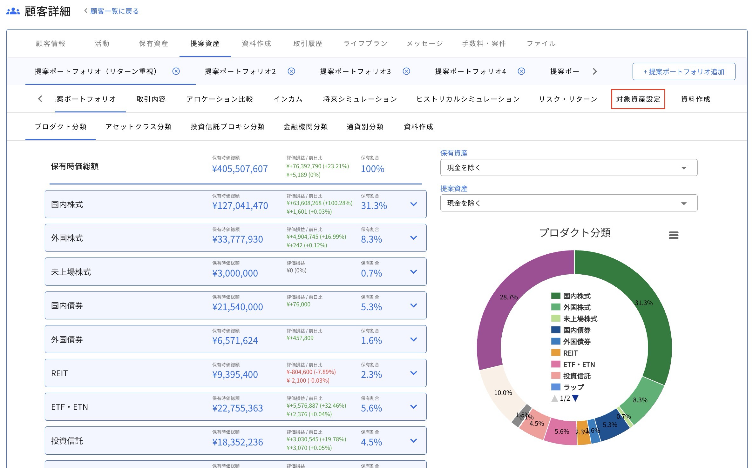The height and width of the screenshot is (468, 753).
Task: Click the X icon on the 提案ポートフォリオ4 tab
Action: [x=521, y=71]
